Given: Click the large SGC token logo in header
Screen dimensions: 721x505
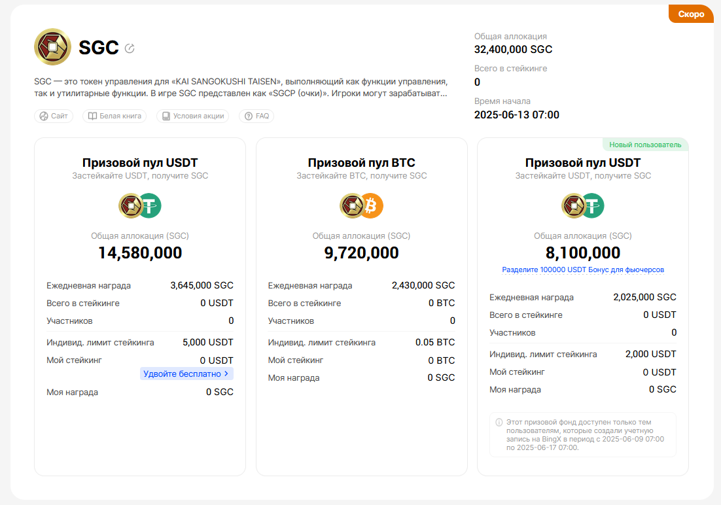Looking at the screenshot, I should (x=52, y=47).
